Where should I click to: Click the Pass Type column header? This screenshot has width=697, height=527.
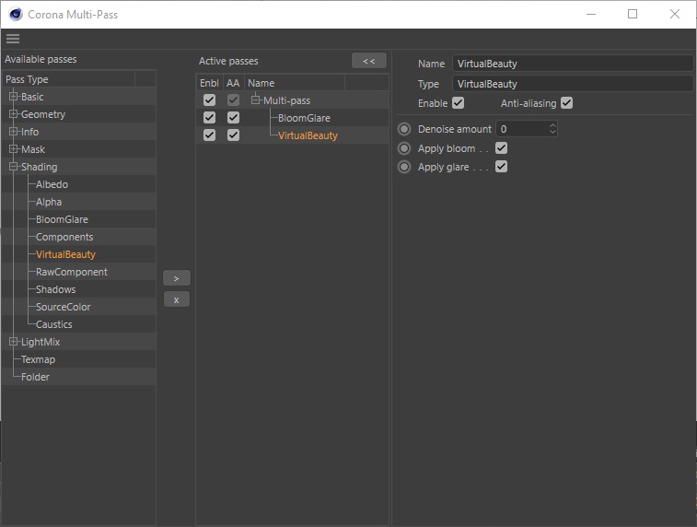click(69, 79)
